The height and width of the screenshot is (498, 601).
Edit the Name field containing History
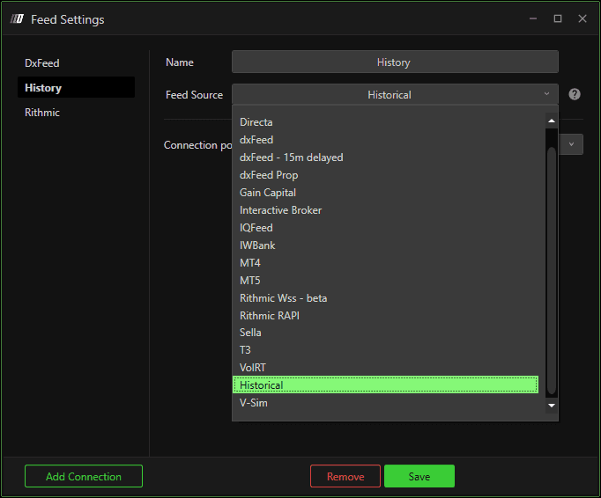coord(395,62)
